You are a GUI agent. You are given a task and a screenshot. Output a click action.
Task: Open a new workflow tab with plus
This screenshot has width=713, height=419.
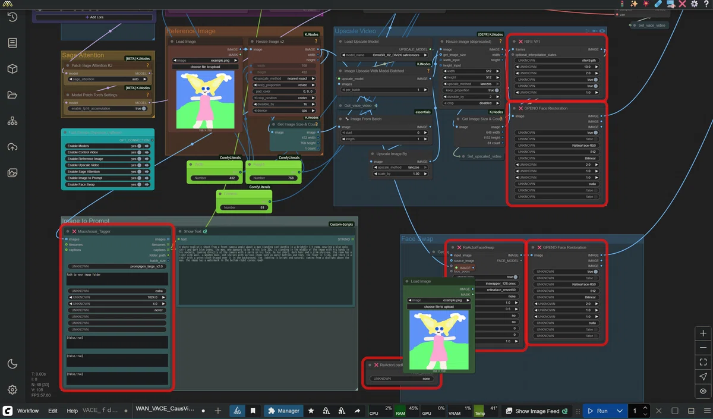click(217, 411)
